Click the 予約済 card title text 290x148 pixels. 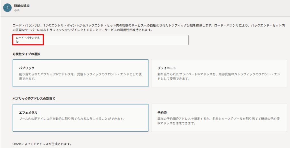tap(162, 113)
